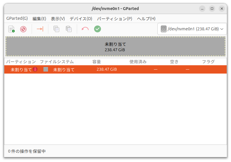Image resolution: width=231 pixels, height=162 pixels.
Task: Open the GParted(G) menu
Action: pyautogui.click(x=17, y=19)
